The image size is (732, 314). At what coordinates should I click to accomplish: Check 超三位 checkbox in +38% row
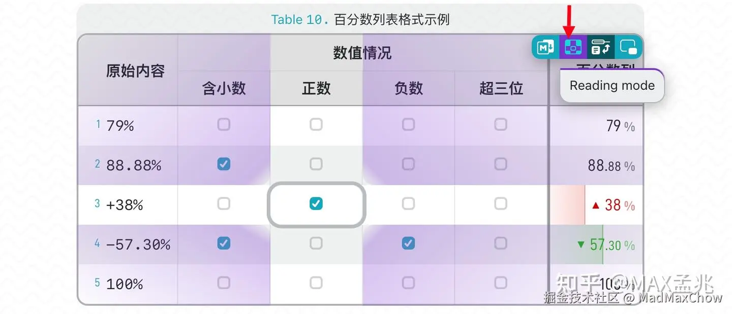tap(501, 204)
